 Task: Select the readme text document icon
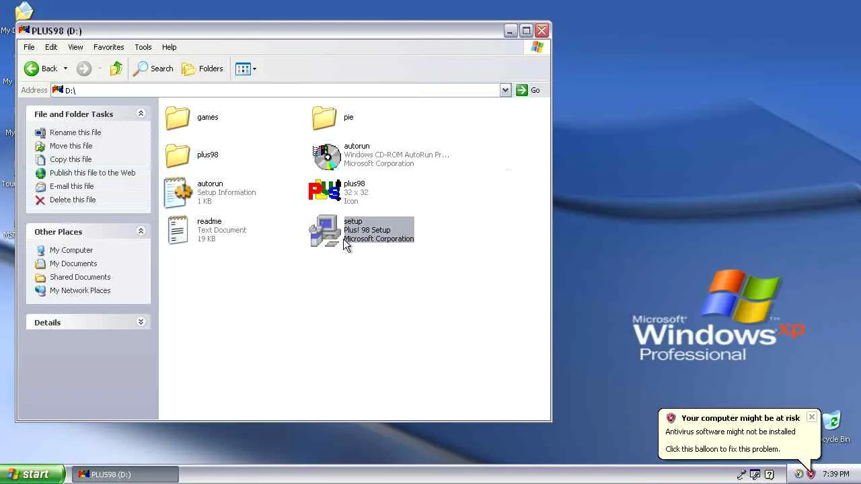coord(178,230)
